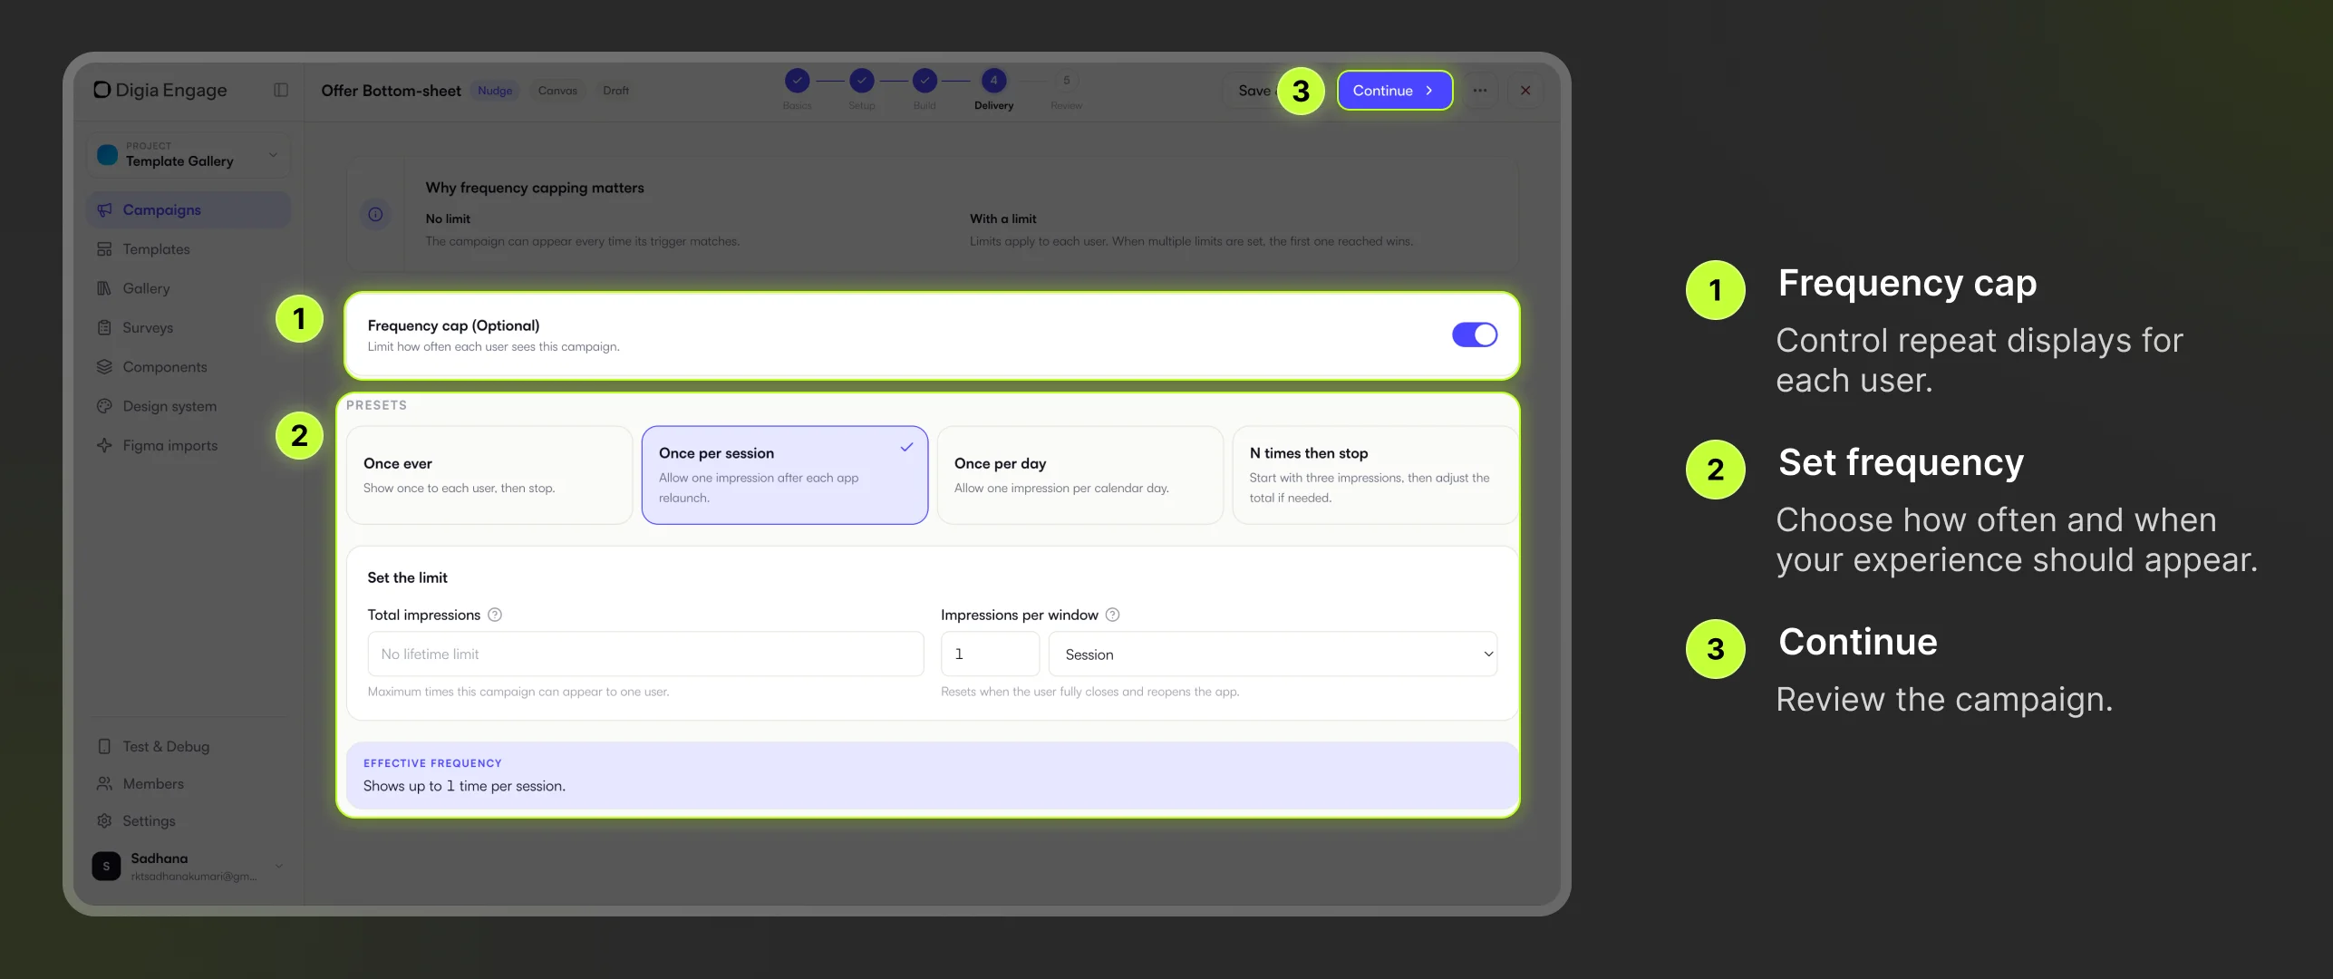Click help icon next to Total impressions
2333x979 pixels.
point(495,615)
